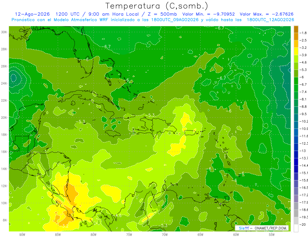308x238 pixels.
Task: Click the 80W longitude axis label
Action: coord(93,235)
